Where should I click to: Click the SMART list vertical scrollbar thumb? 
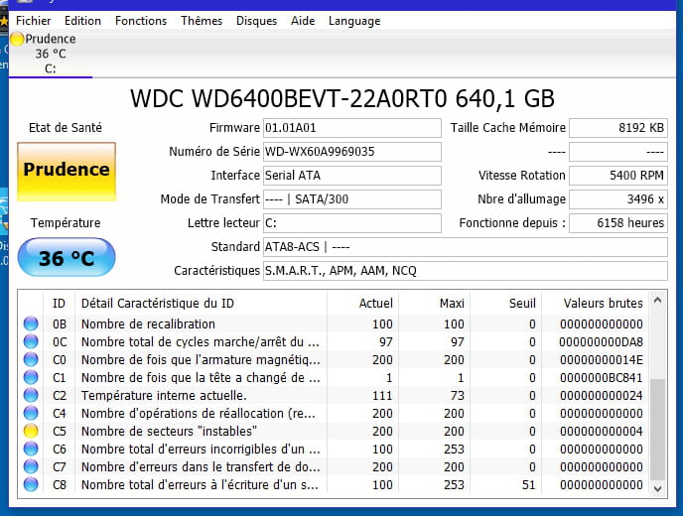pos(658,430)
